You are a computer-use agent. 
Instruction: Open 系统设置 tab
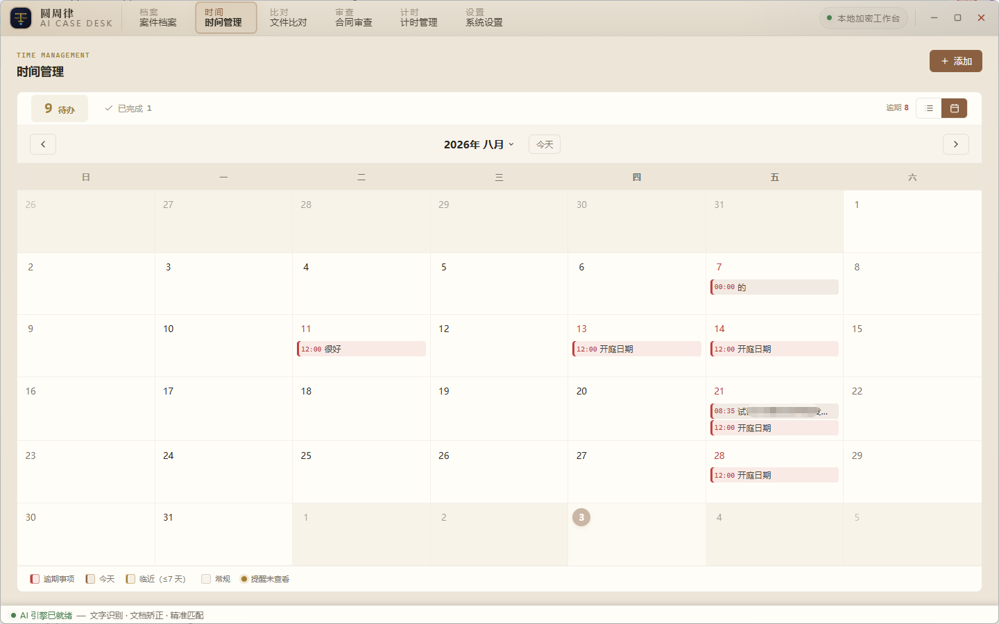(x=484, y=18)
